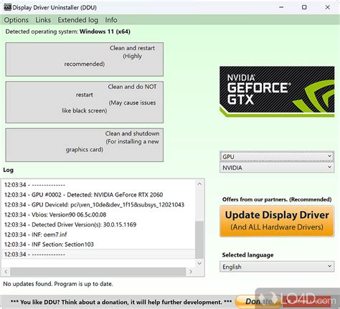
Task: Select log row 'INF: oem7.inf'
Action: pos(98,234)
